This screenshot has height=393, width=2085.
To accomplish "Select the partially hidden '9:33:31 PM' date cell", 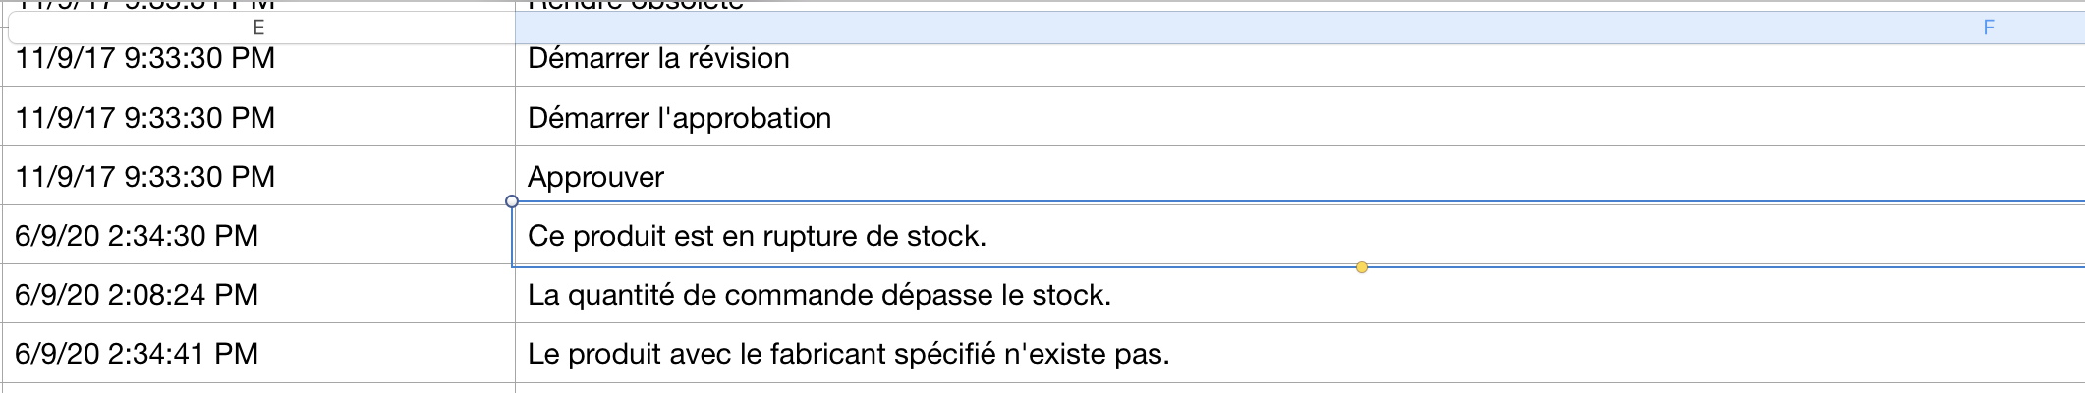I will tap(258, 6).
